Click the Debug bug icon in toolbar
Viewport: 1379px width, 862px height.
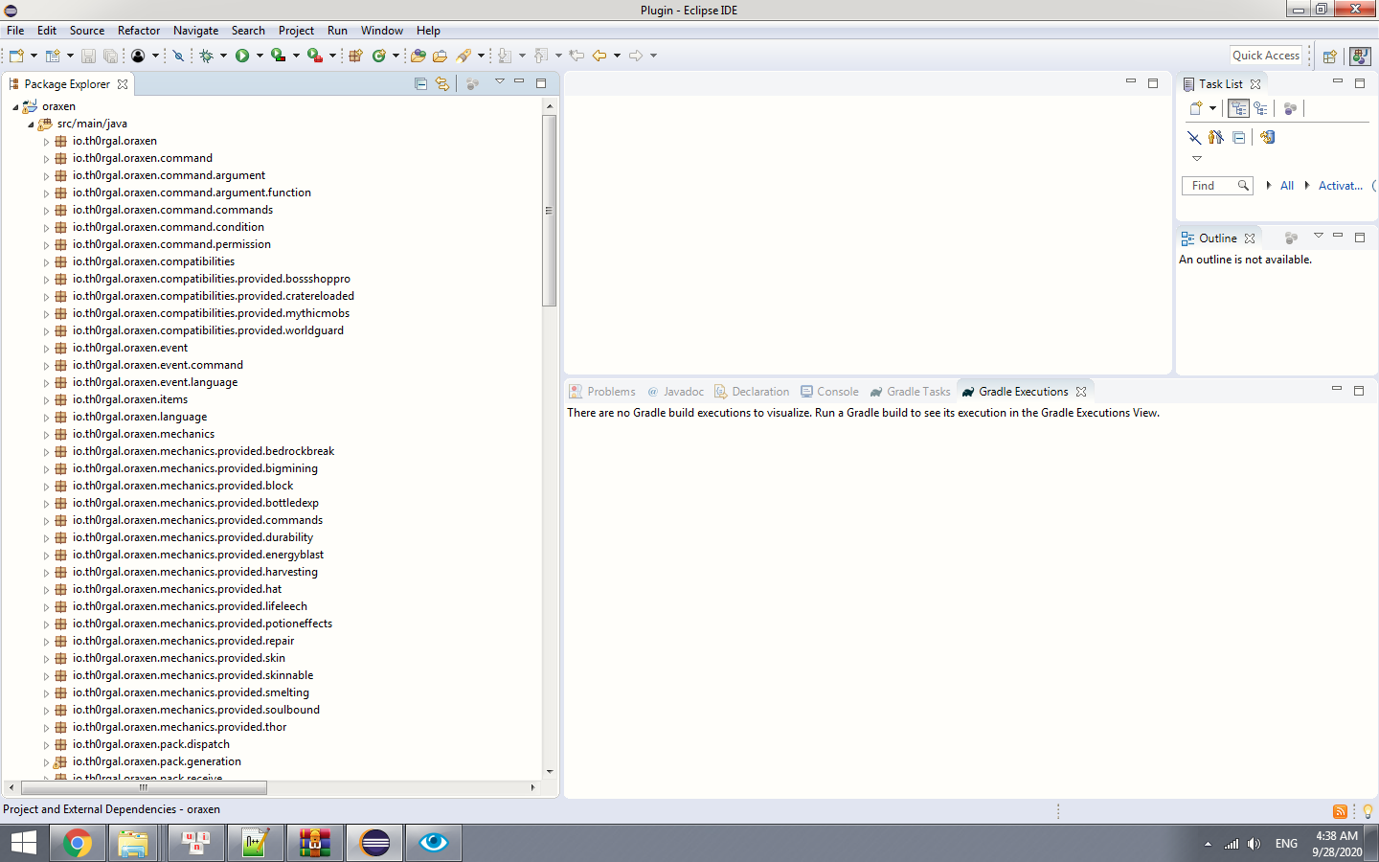click(x=207, y=56)
